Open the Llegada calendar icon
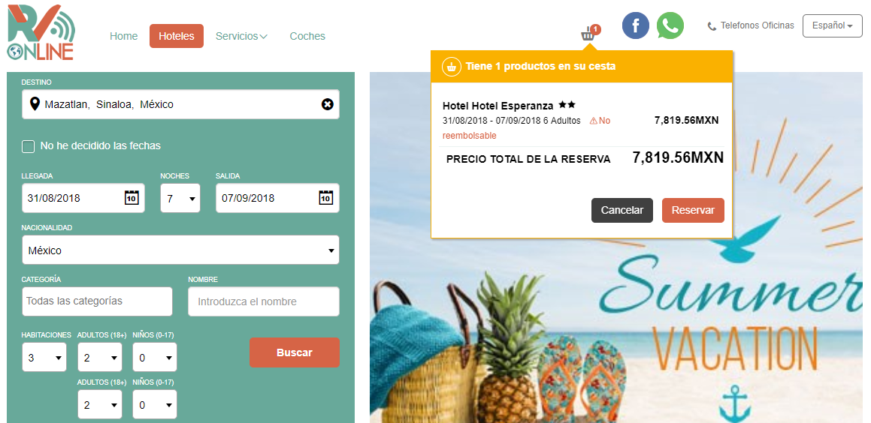 pos(131,198)
